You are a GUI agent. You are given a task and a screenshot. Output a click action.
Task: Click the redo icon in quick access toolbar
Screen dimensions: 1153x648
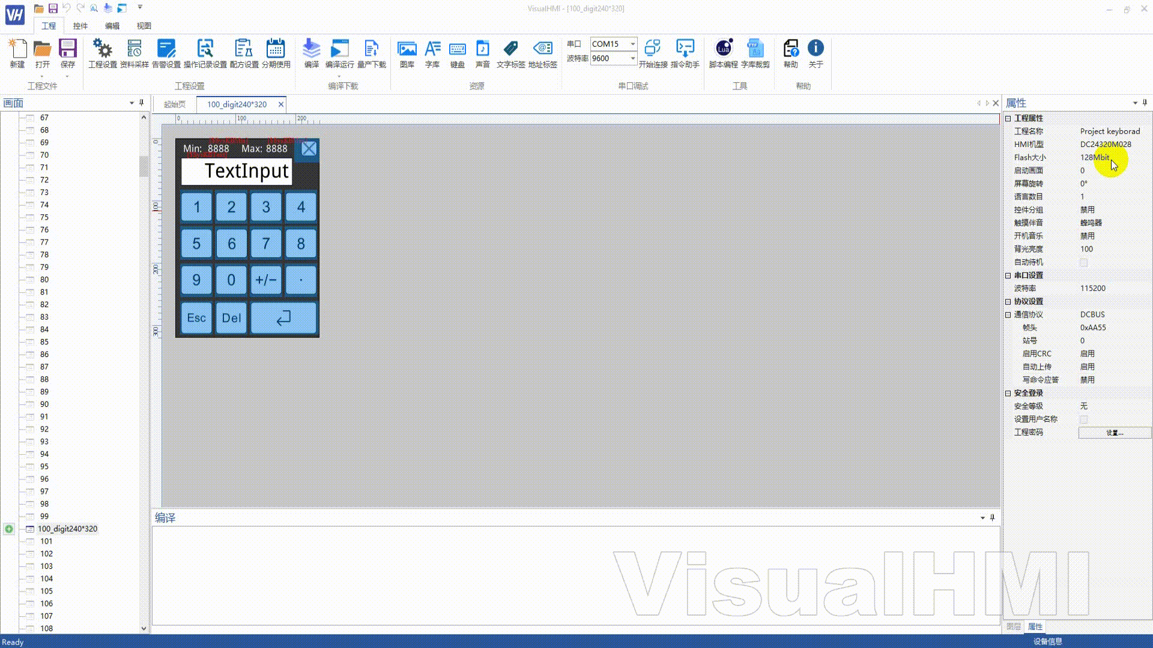click(80, 8)
